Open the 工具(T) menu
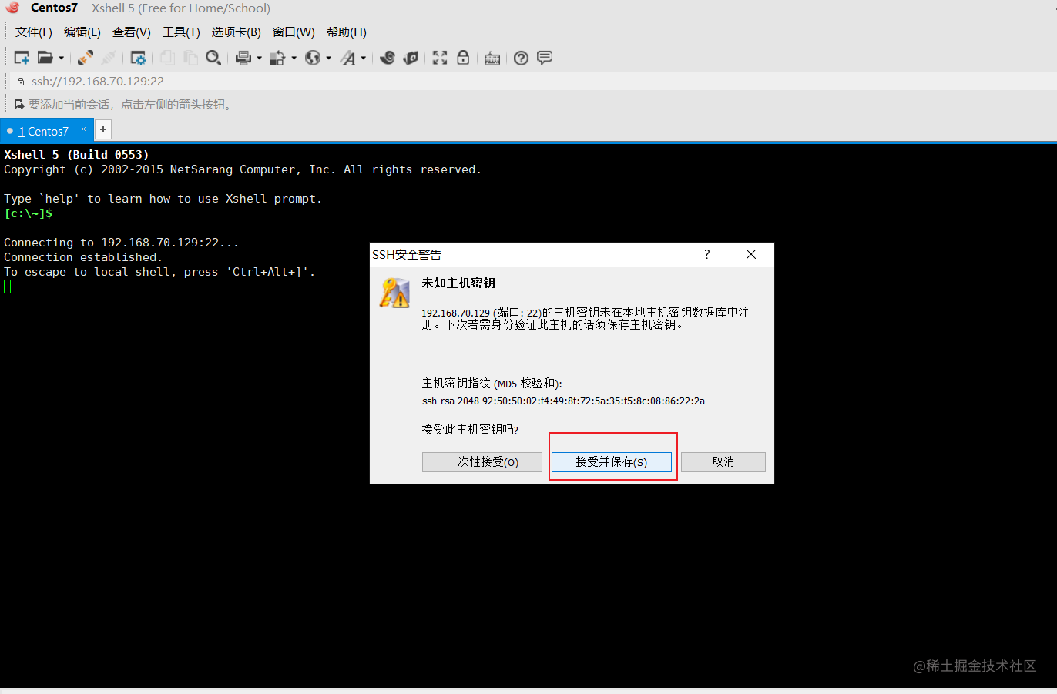 point(181,32)
